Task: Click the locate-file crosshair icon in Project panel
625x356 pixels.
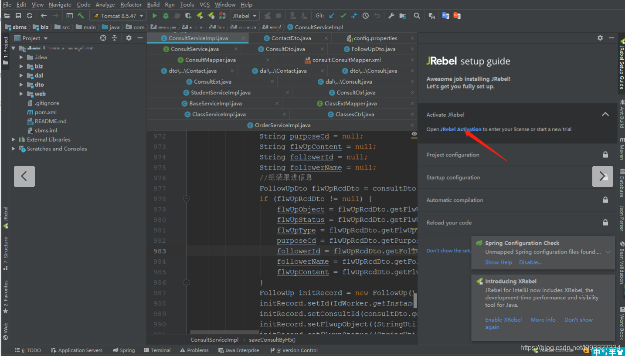Action: coord(103,38)
